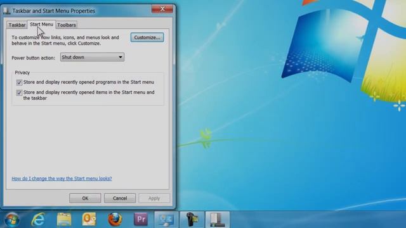Uncheck store recently opened programs checkbox

pos(19,82)
